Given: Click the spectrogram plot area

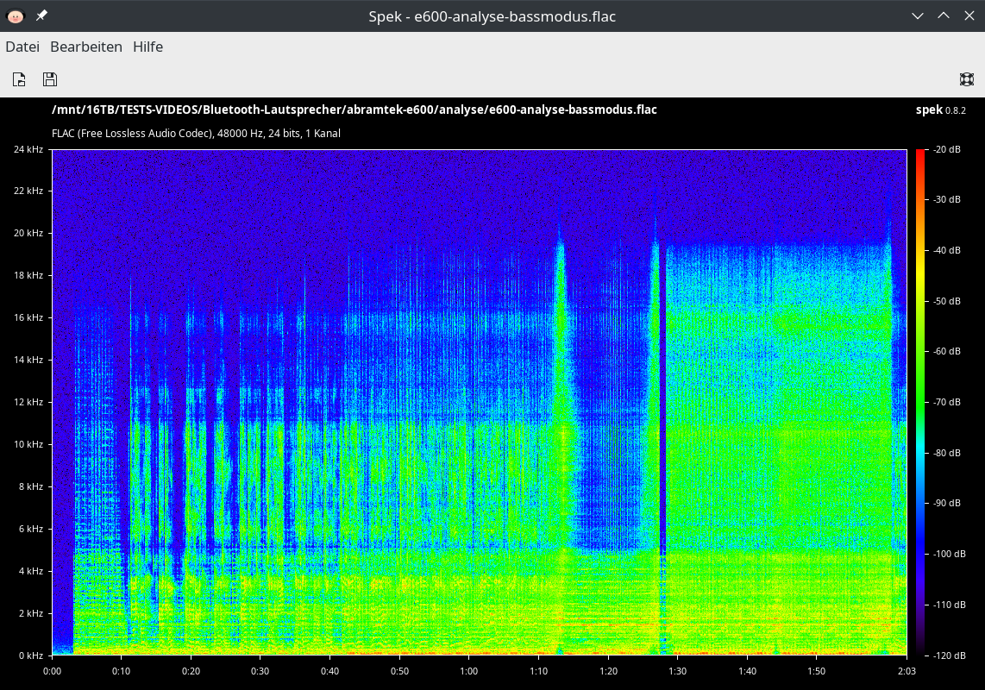Looking at the screenshot, I should pos(480,402).
